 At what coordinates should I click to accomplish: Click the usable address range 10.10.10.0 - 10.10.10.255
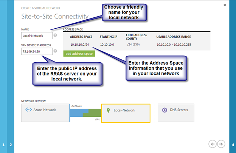click(x=174, y=45)
